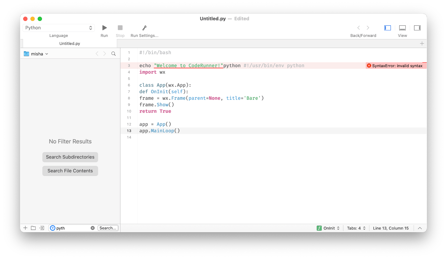Viewport: 447px width, 259px height.
Task: Show the right panel view
Action: (417, 28)
